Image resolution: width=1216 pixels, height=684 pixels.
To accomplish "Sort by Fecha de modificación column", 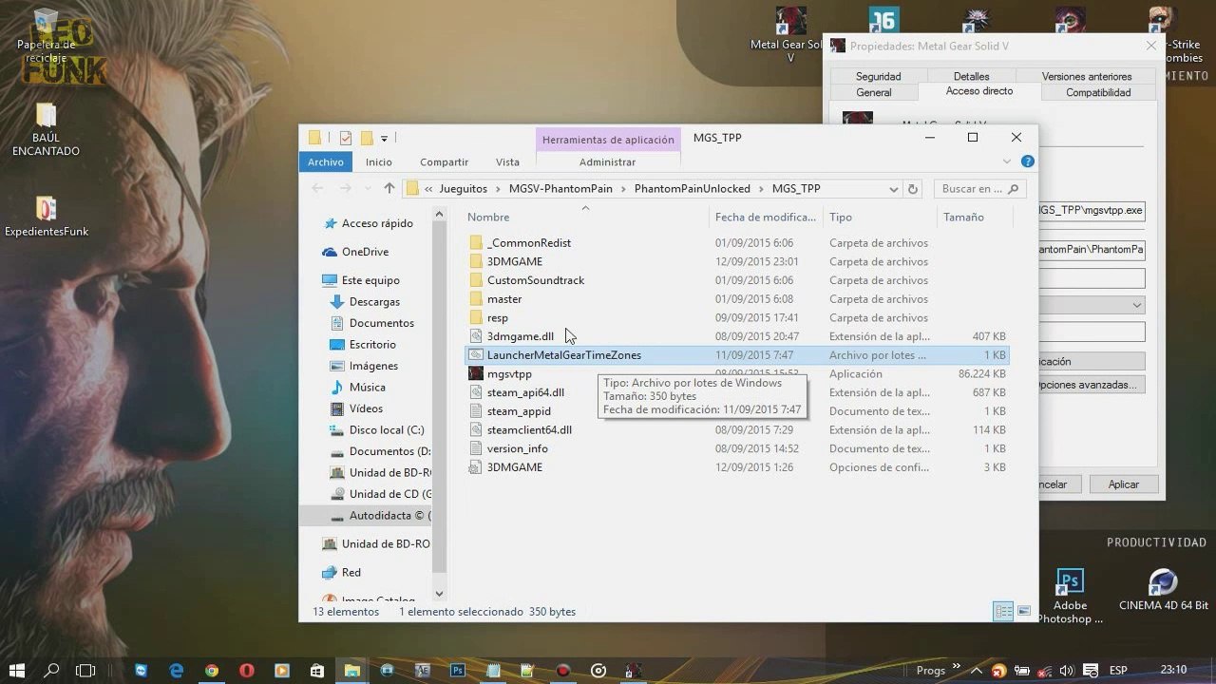I will [766, 217].
